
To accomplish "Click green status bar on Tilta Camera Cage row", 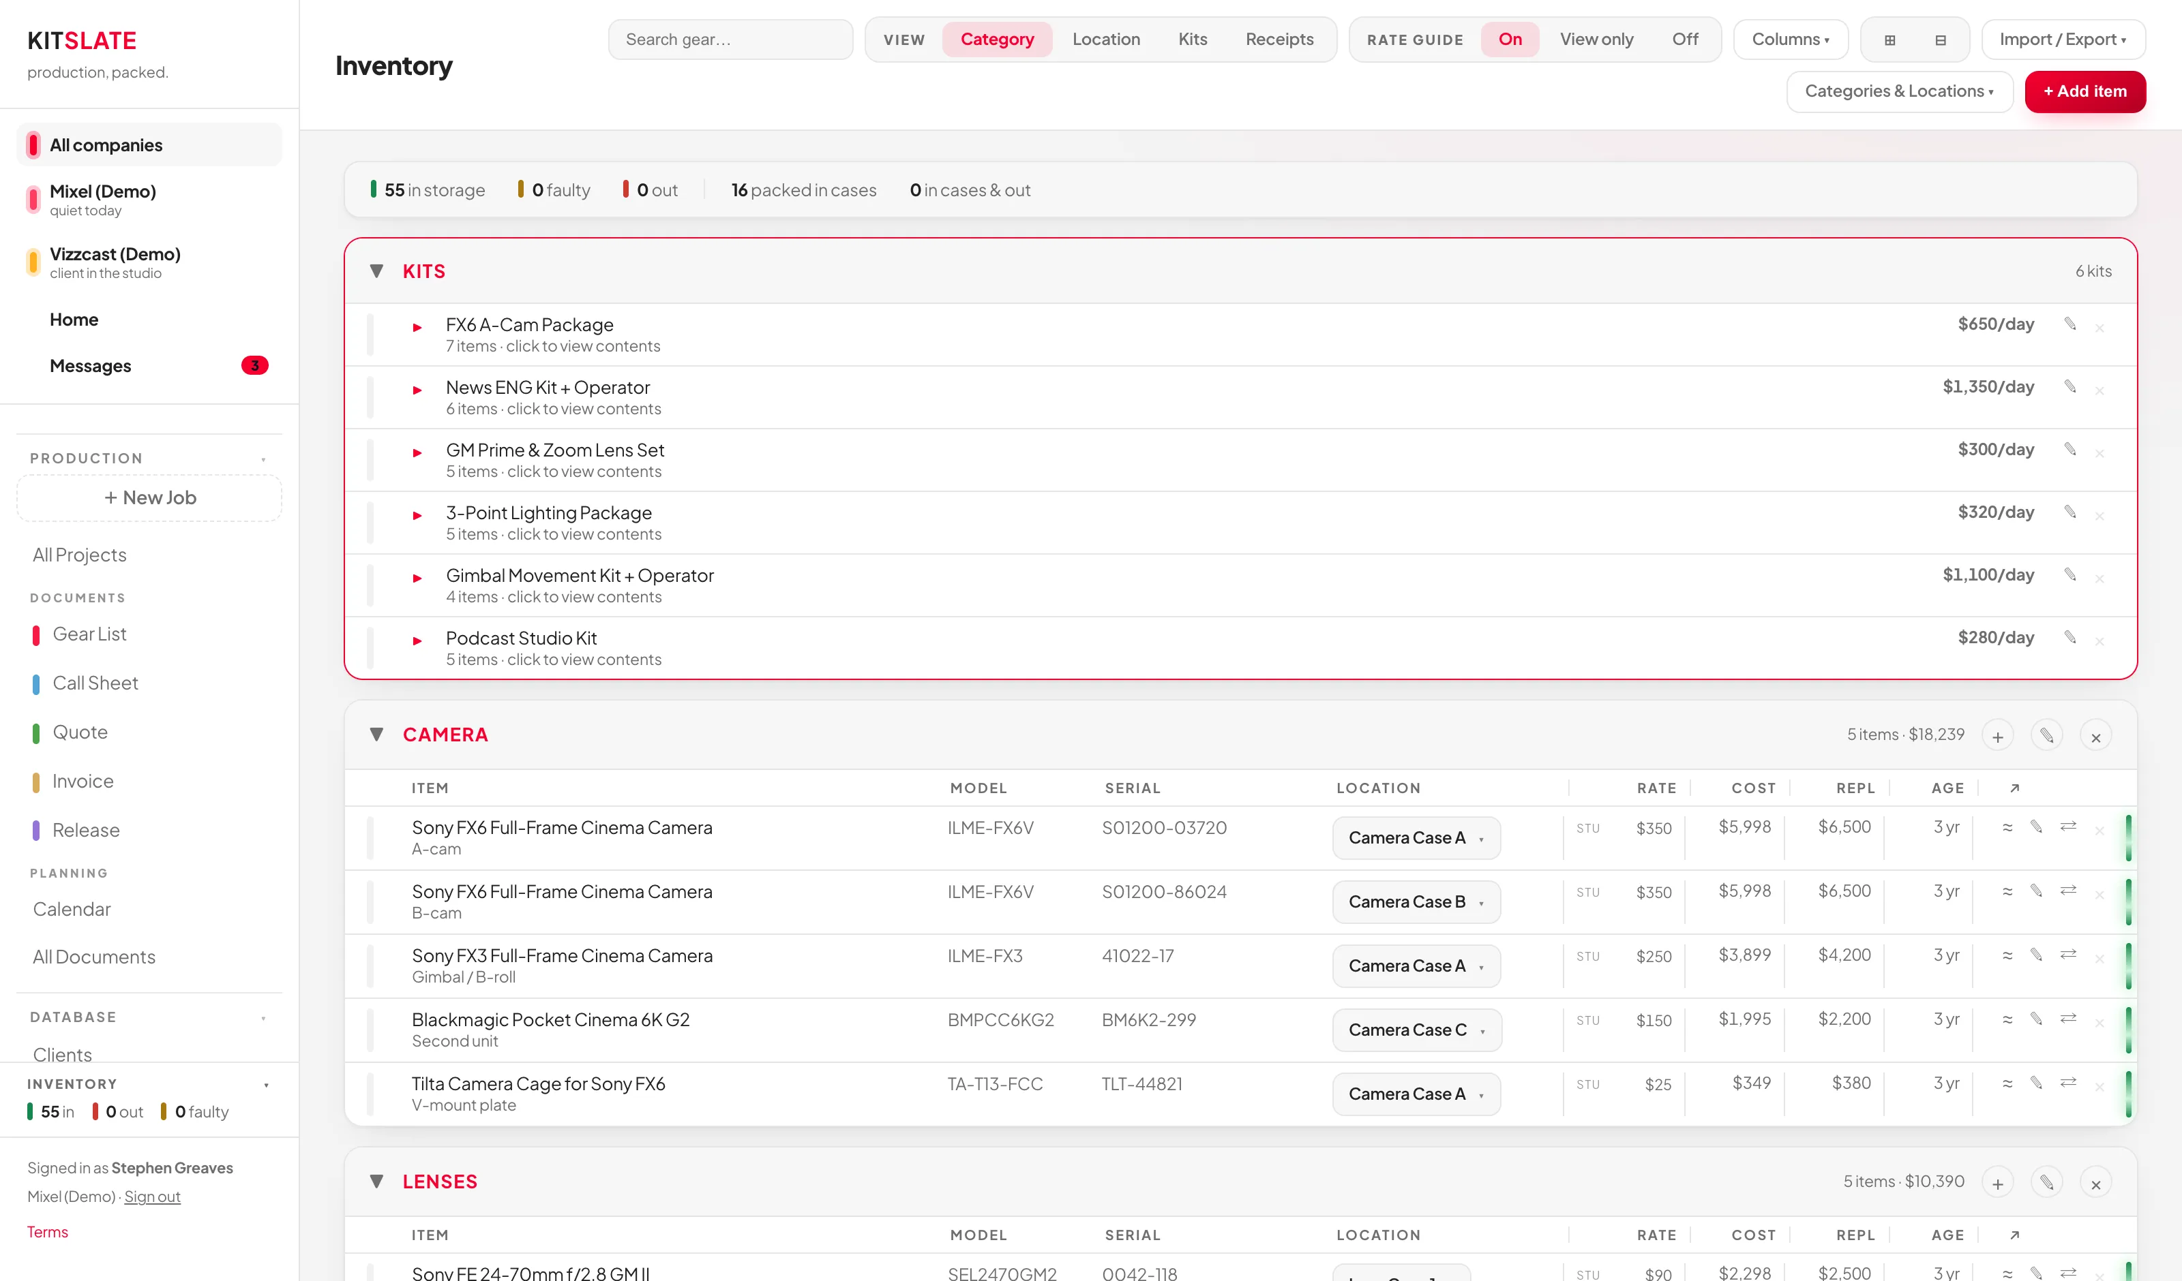I will 2128,1094.
